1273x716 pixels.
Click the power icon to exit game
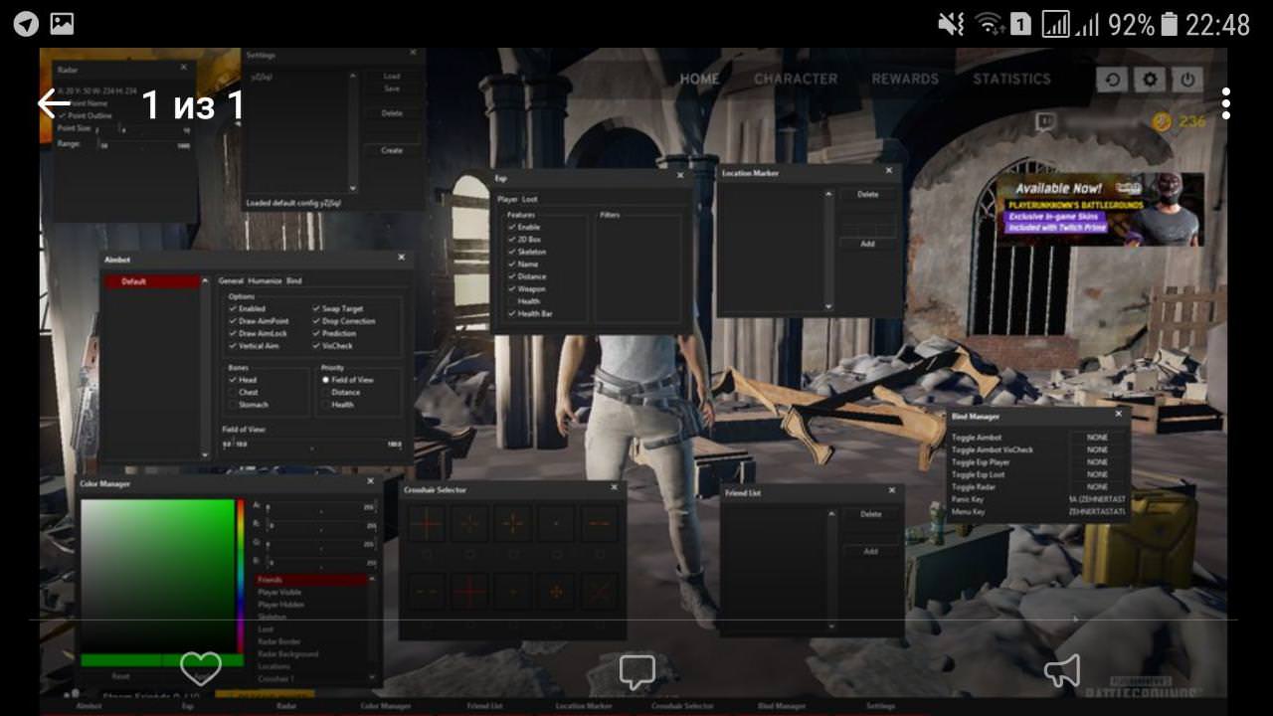pos(1186,80)
